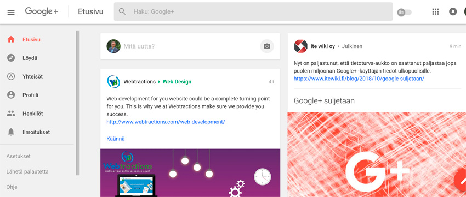Click the Henkilöt people icon
466x197 pixels.
pyautogui.click(x=11, y=114)
